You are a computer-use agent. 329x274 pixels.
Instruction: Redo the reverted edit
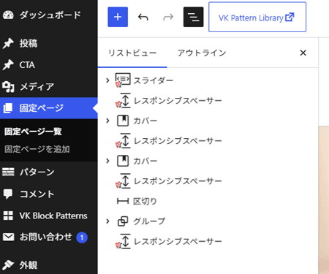coord(168,17)
